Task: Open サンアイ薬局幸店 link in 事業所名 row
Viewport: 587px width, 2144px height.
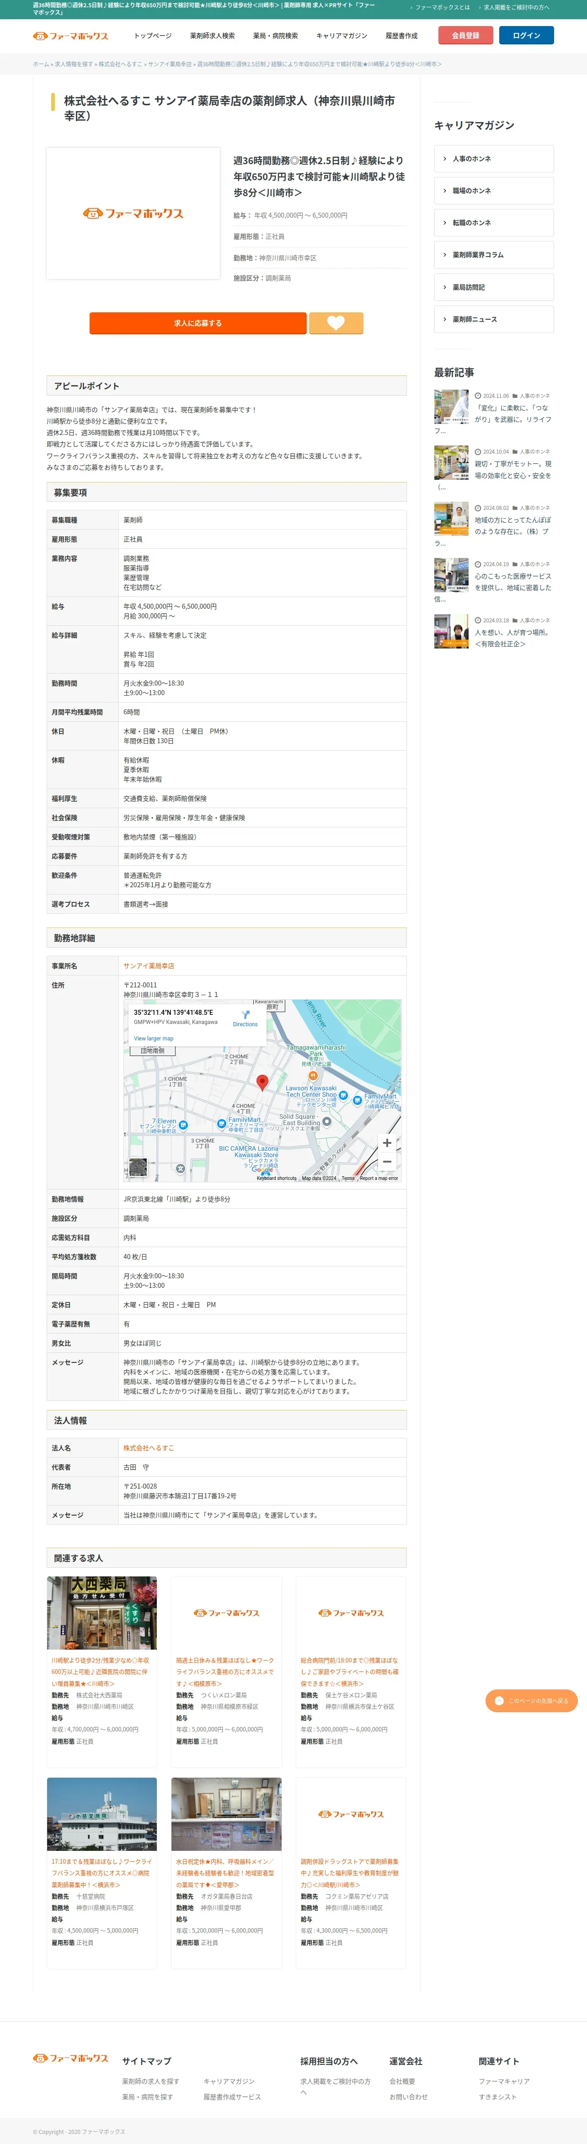Action: [149, 965]
